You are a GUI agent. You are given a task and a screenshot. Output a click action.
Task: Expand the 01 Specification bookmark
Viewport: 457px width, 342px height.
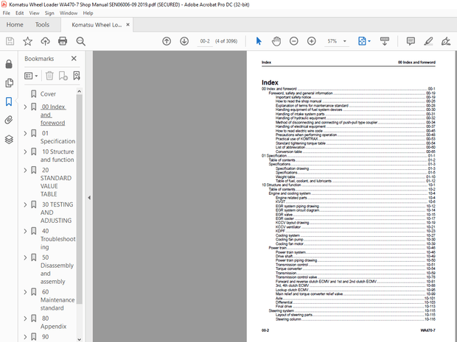pyautogui.click(x=25, y=133)
